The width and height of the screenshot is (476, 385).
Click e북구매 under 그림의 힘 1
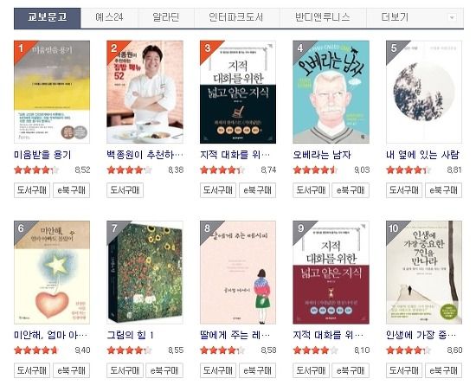coord(164,370)
